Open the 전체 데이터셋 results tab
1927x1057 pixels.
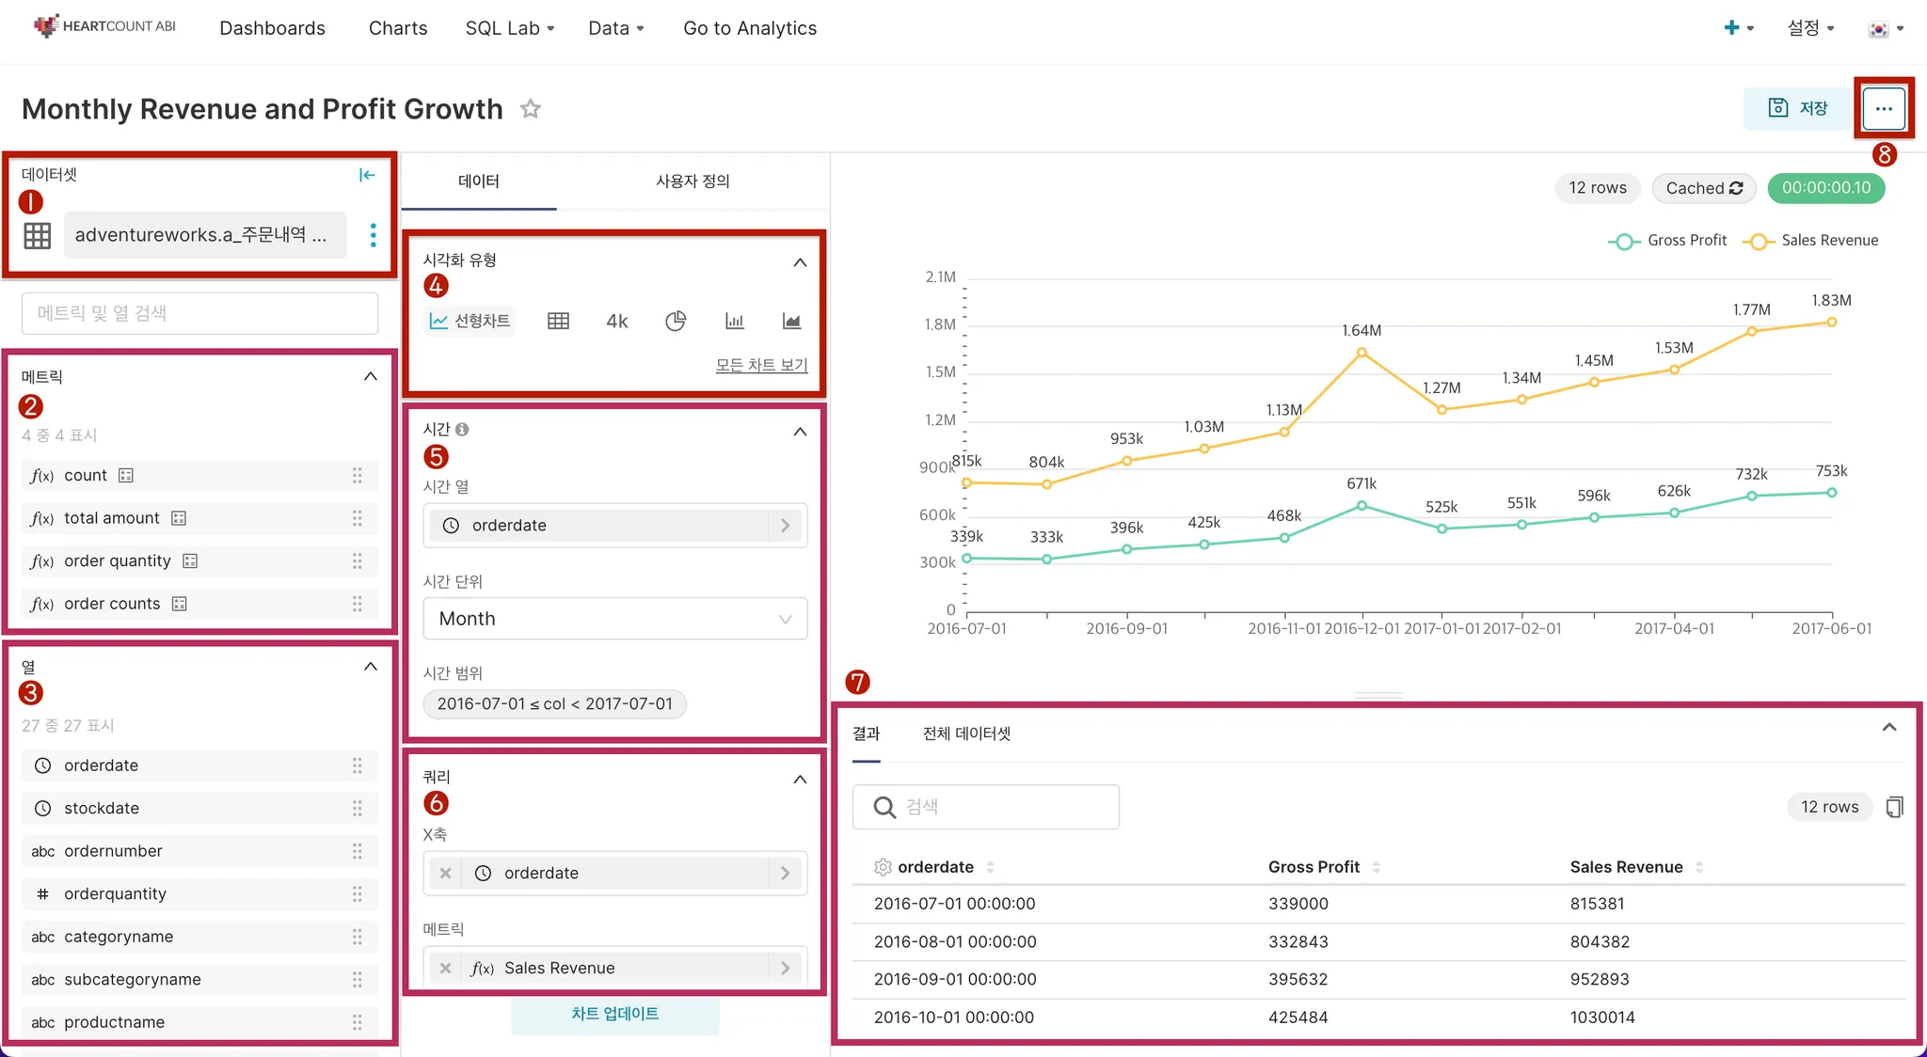[966, 734]
